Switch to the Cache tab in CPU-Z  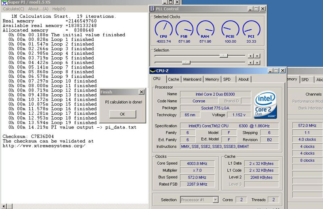coord(174,79)
